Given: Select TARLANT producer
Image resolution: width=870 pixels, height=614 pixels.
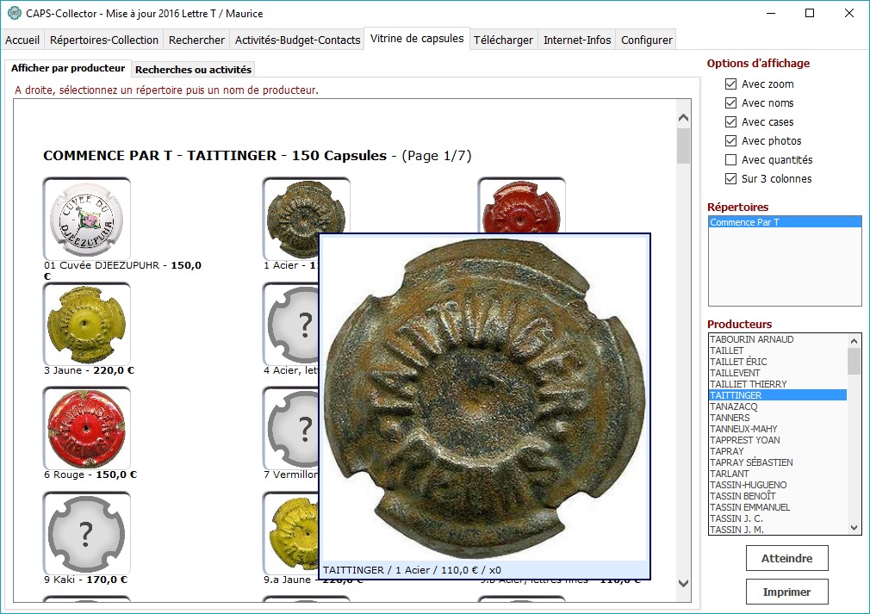Looking at the screenshot, I should [778, 474].
